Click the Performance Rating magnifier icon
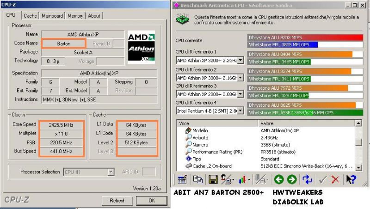This screenshot has width=370, height=209. pyautogui.click(x=189, y=152)
